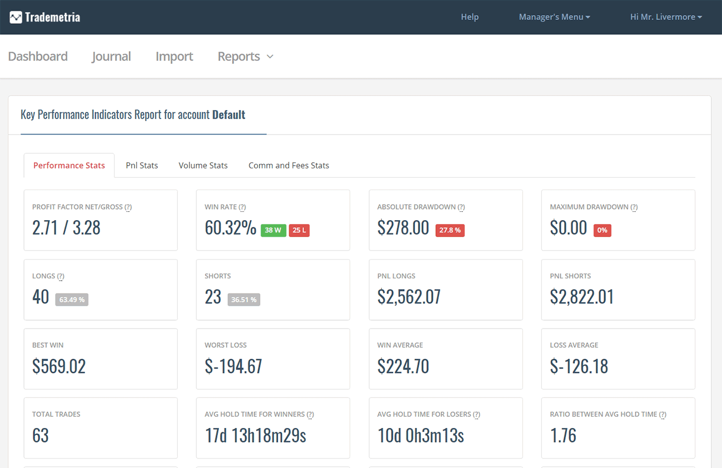Open the Import page
The height and width of the screenshot is (468, 722).
[x=175, y=56]
